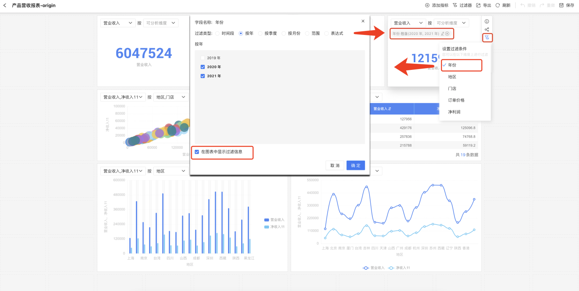579x291 pixels.
Task: Refresh the report with 刷新
Action: point(503,6)
